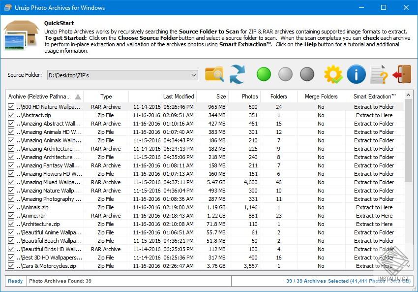Click the dark gray circle button
This screenshot has width=418, height=292.
[x=307, y=74]
